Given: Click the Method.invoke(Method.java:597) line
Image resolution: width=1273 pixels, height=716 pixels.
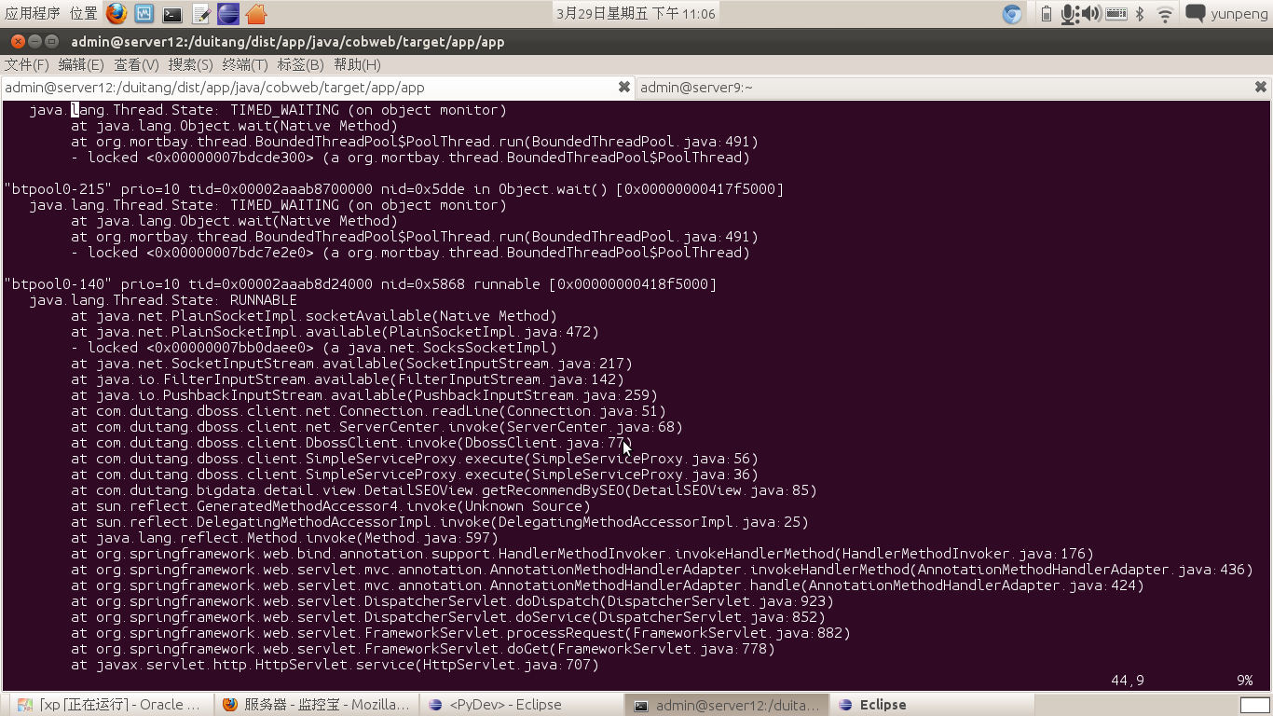Looking at the screenshot, I should point(284,538).
